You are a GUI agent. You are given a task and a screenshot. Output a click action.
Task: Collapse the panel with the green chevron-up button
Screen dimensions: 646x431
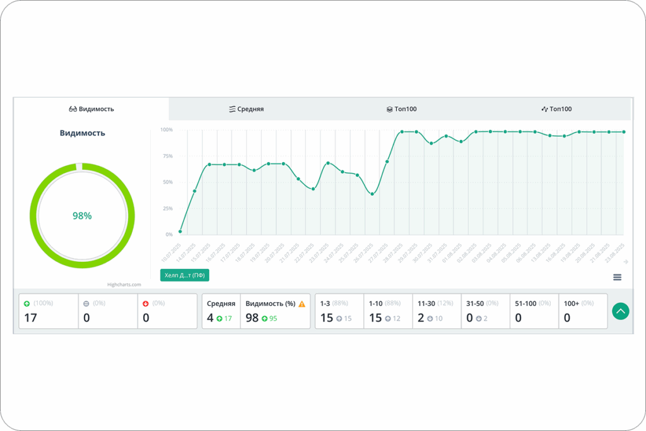coord(621,312)
